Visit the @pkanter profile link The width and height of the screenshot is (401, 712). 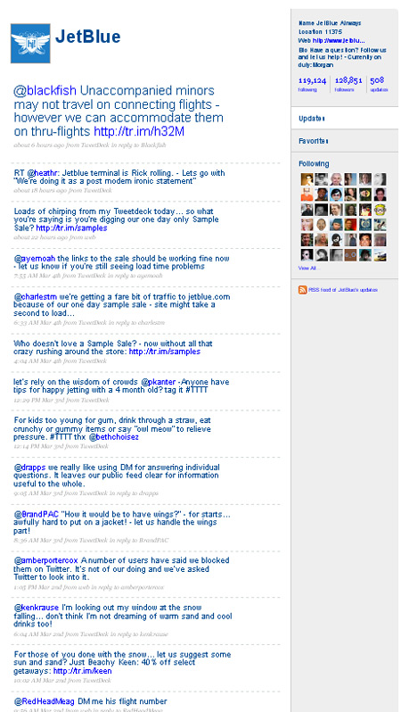(x=159, y=382)
